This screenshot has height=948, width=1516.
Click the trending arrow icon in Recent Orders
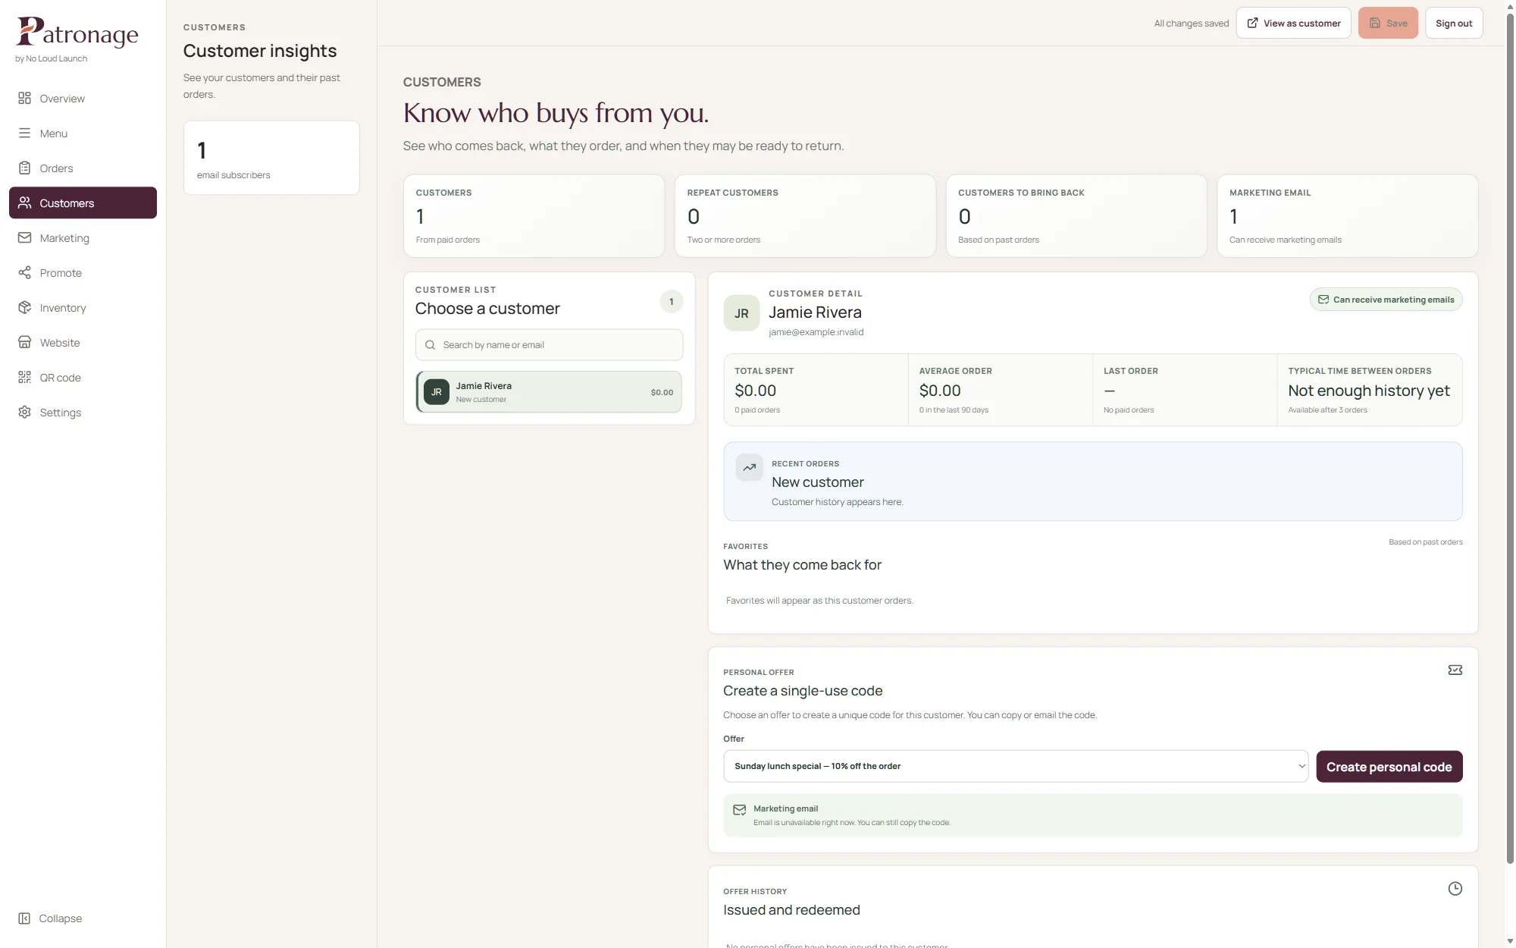point(749,468)
